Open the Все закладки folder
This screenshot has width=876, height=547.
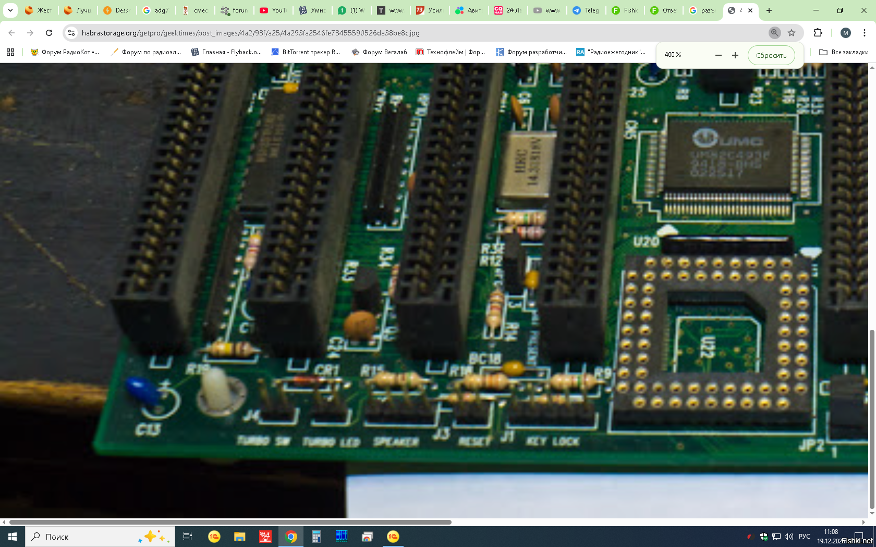click(x=844, y=52)
